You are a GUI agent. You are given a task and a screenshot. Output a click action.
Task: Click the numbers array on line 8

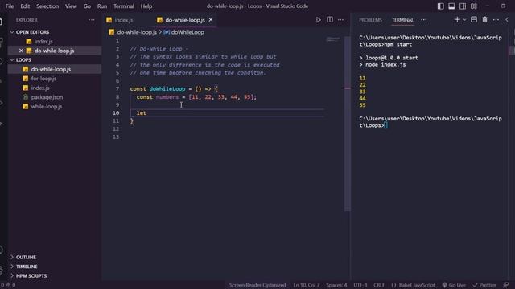coord(222,97)
